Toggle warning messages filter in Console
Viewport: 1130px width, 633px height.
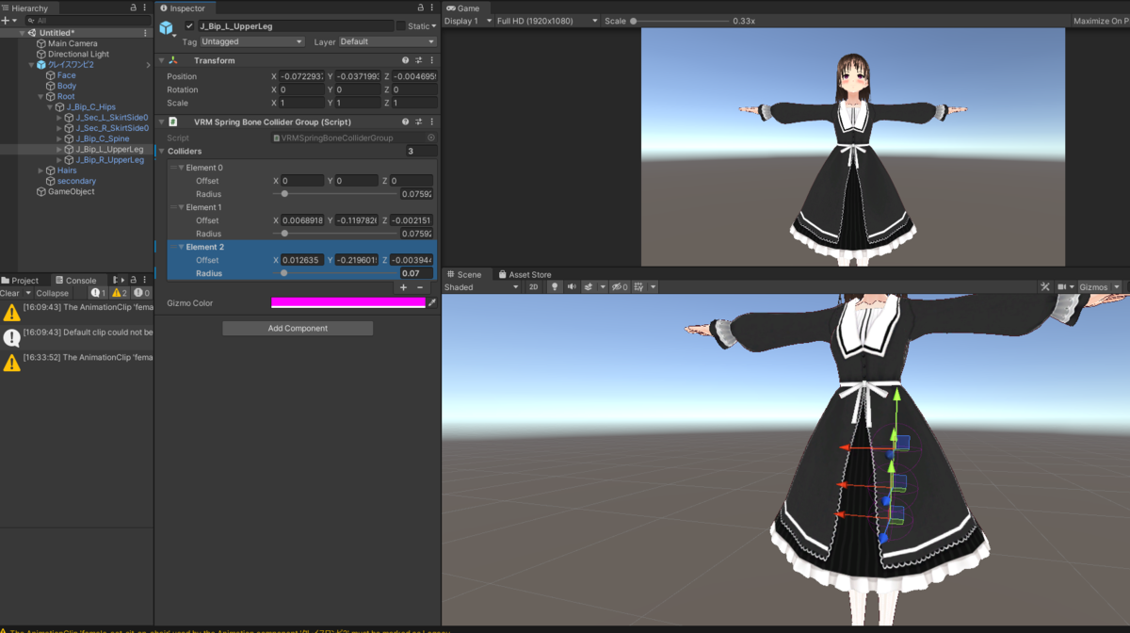click(117, 292)
